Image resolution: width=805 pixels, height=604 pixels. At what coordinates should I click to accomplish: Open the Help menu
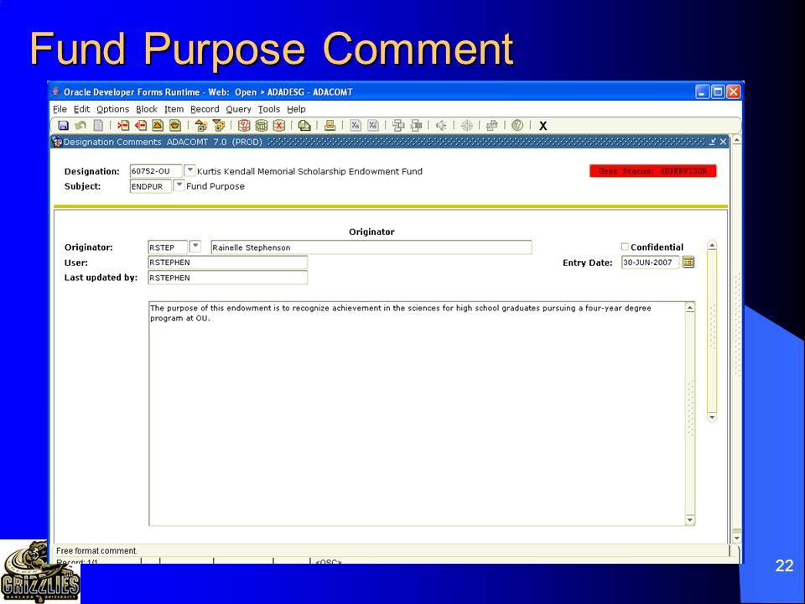[296, 109]
